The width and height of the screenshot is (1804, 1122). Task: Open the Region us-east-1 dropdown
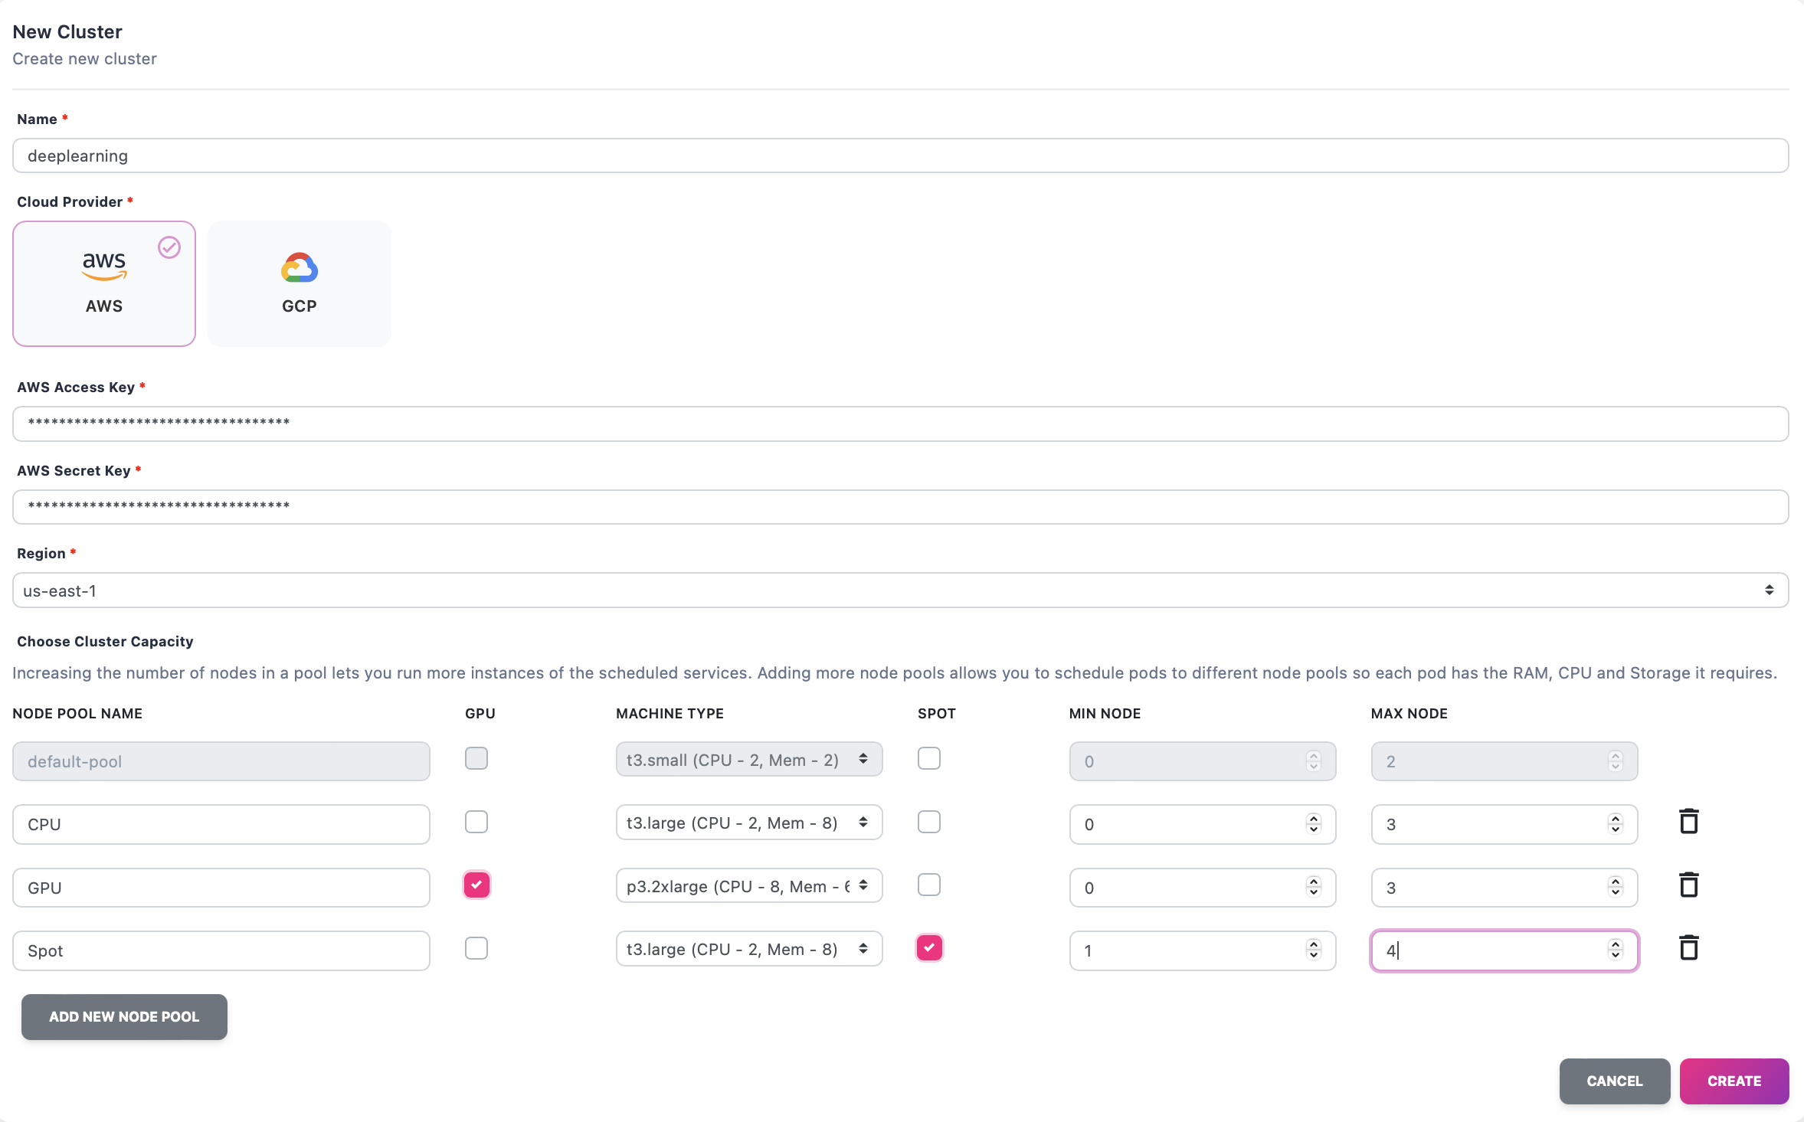click(x=901, y=590)
